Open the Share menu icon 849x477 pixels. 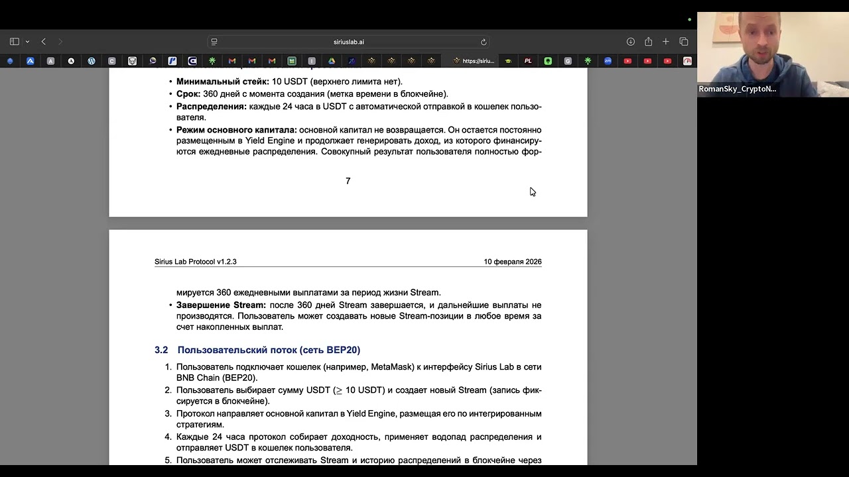coord(648,42)
